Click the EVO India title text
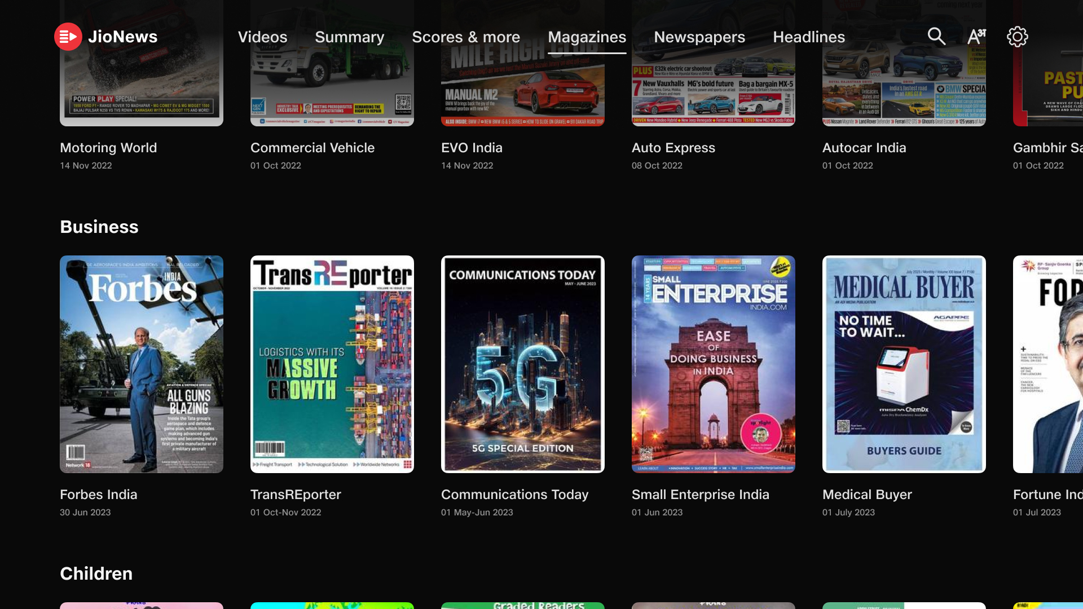 [x=472, y=148]
